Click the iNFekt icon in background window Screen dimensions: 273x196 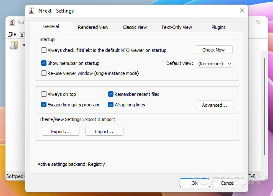click(12, 22)
